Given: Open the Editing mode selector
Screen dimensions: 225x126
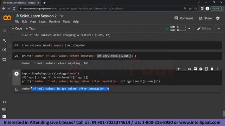Looking at the screenshot, I should pyautogui.click(x=204, y=29).
